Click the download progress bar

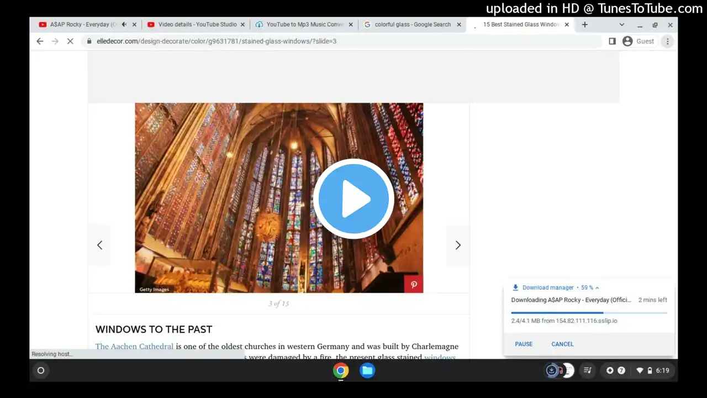click(x=589, y=313)
